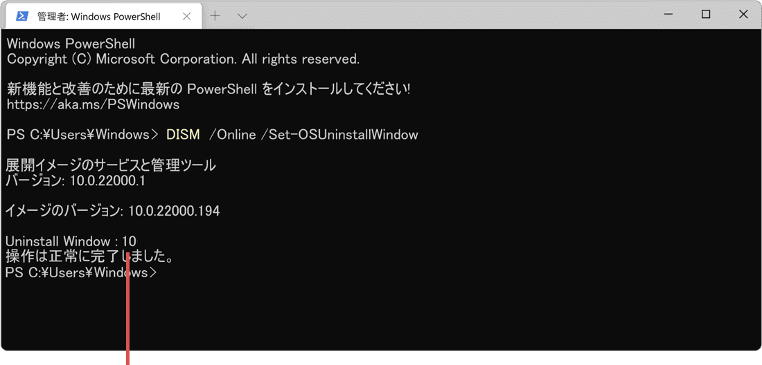762x365 pixels.
Task: Minimize the terminal window
Action: tap(670, 15)
